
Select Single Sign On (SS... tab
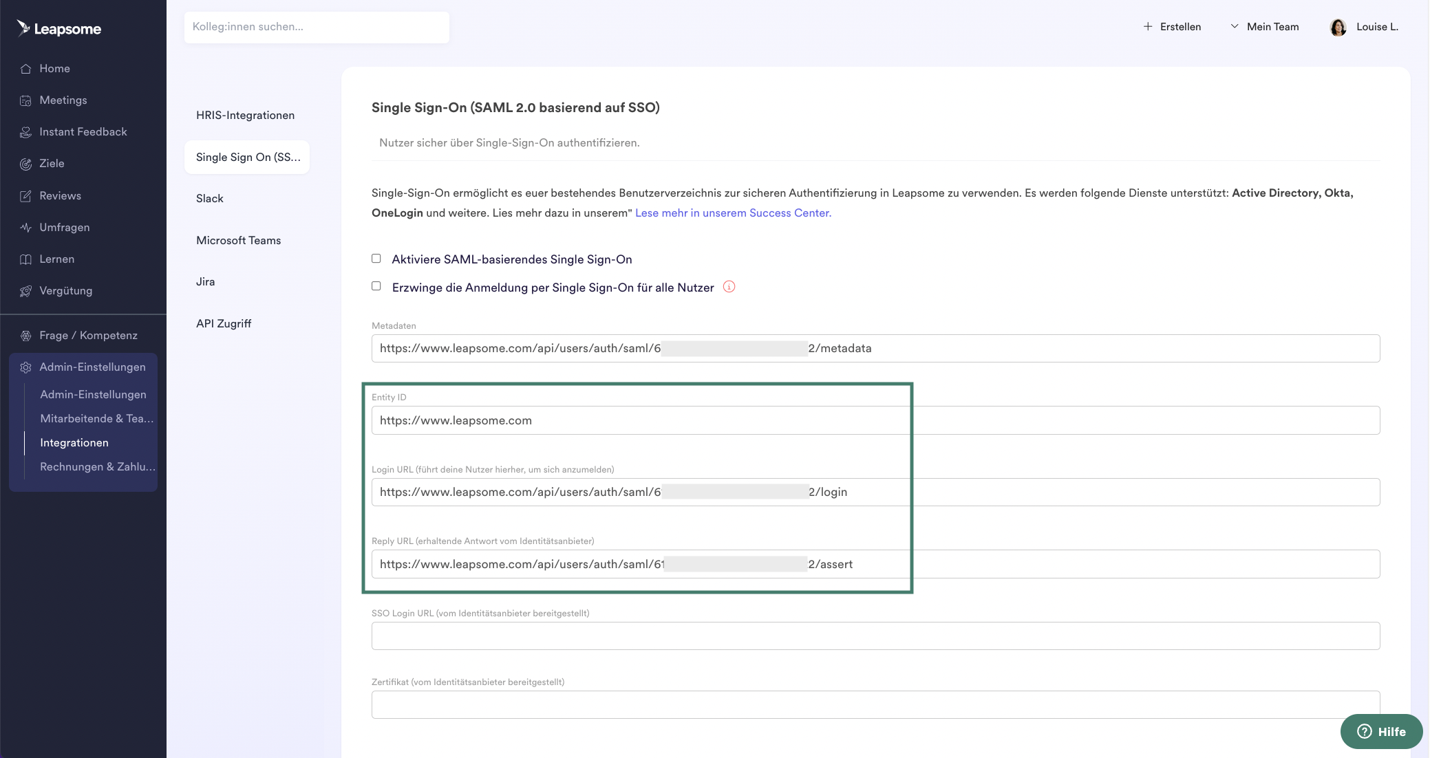tap(247, 158)
